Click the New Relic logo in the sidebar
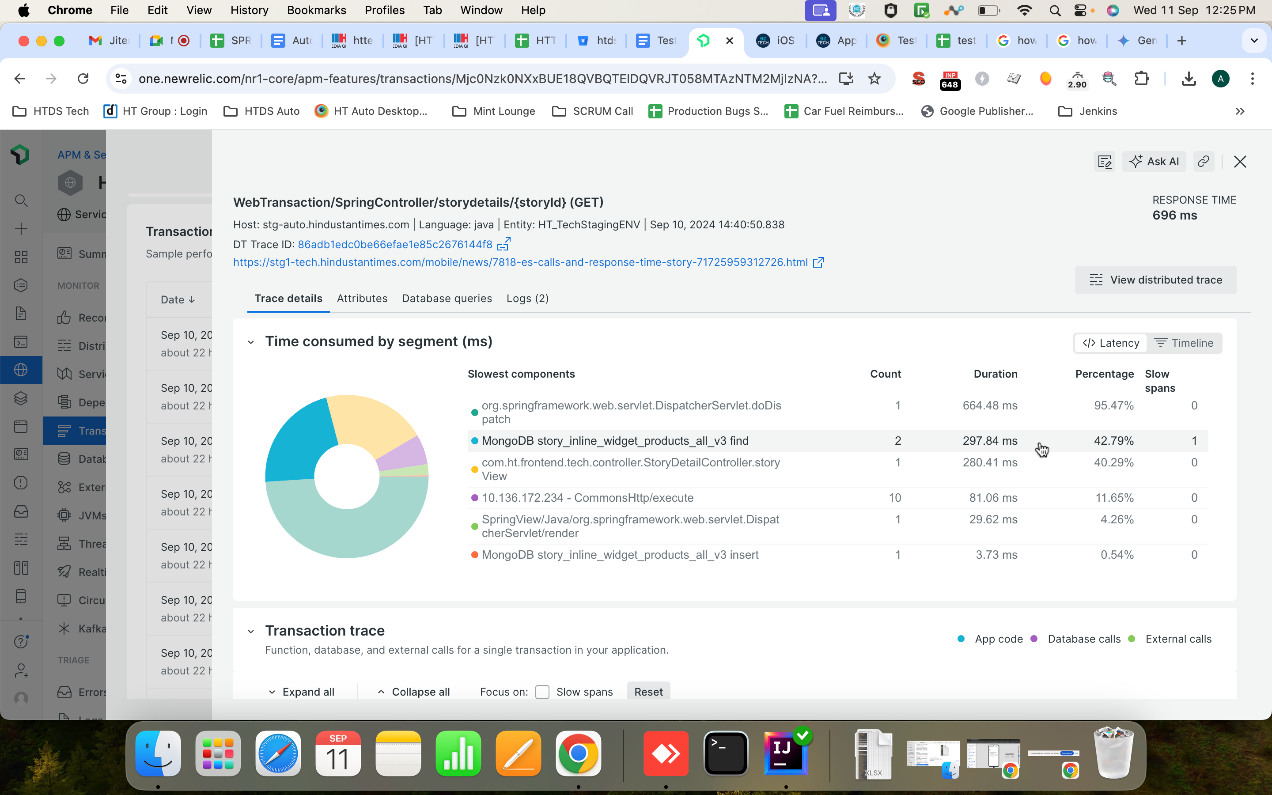Image resolution: width=1272 pixels, height=795 pixels. (20, 155)
